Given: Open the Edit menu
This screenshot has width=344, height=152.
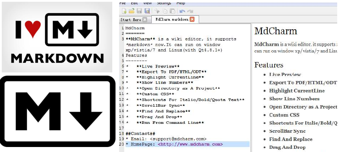Looking at the screenshot, I should click(134, 3).
